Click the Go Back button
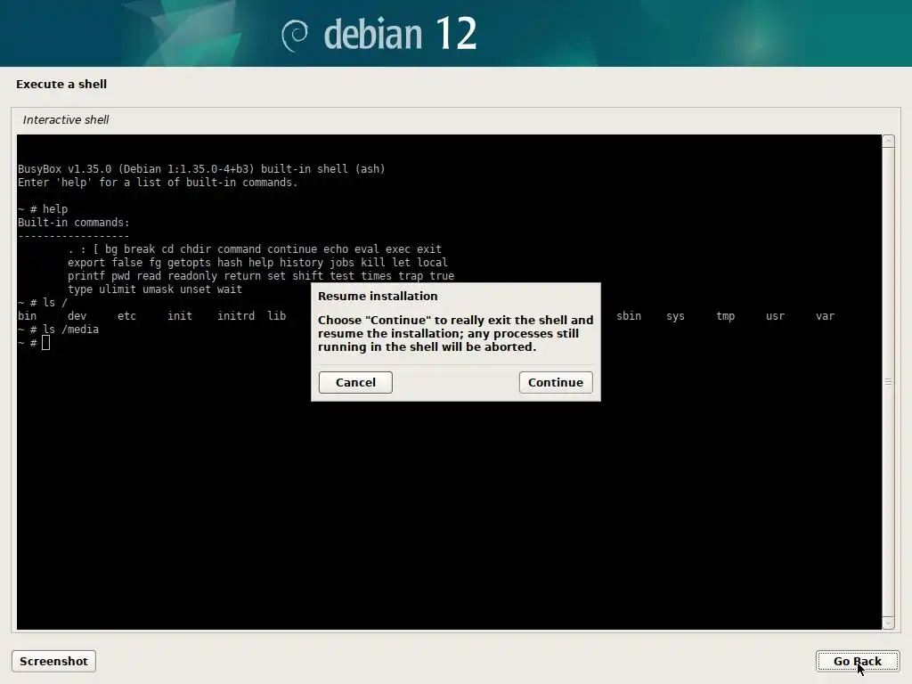The width and height of the screenshot is (912, 684). click(x=858, y=661)
